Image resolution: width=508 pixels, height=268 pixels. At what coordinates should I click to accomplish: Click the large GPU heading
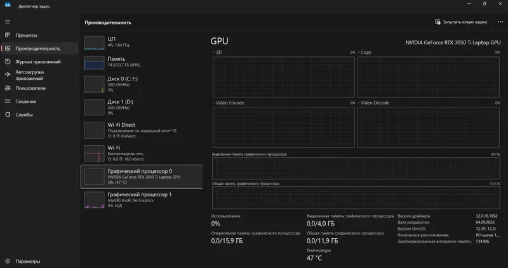click(x=219, y=41)
